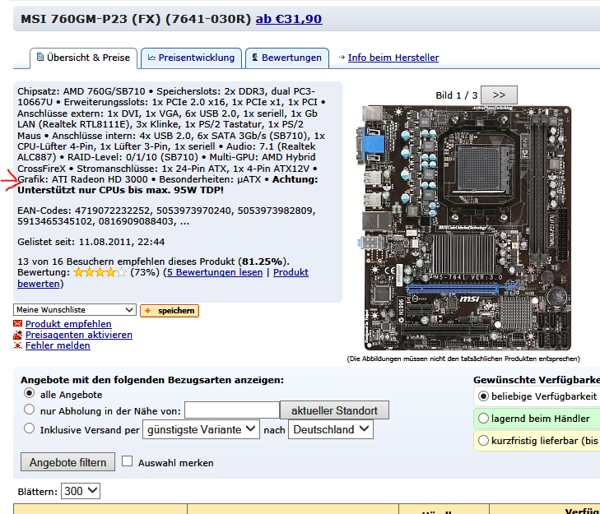This screenshot has width=600, height=514.
Task: Check the 'Auswahl merken' checkbox
Action: (x=127, y=461)
